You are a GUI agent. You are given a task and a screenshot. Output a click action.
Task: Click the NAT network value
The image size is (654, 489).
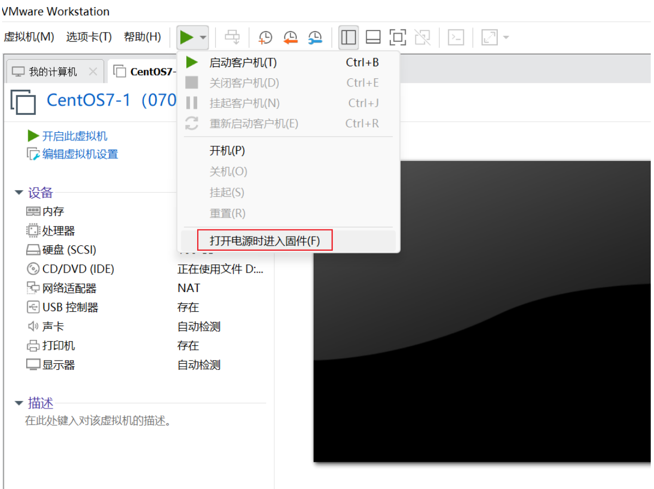[x=189, y=288]
